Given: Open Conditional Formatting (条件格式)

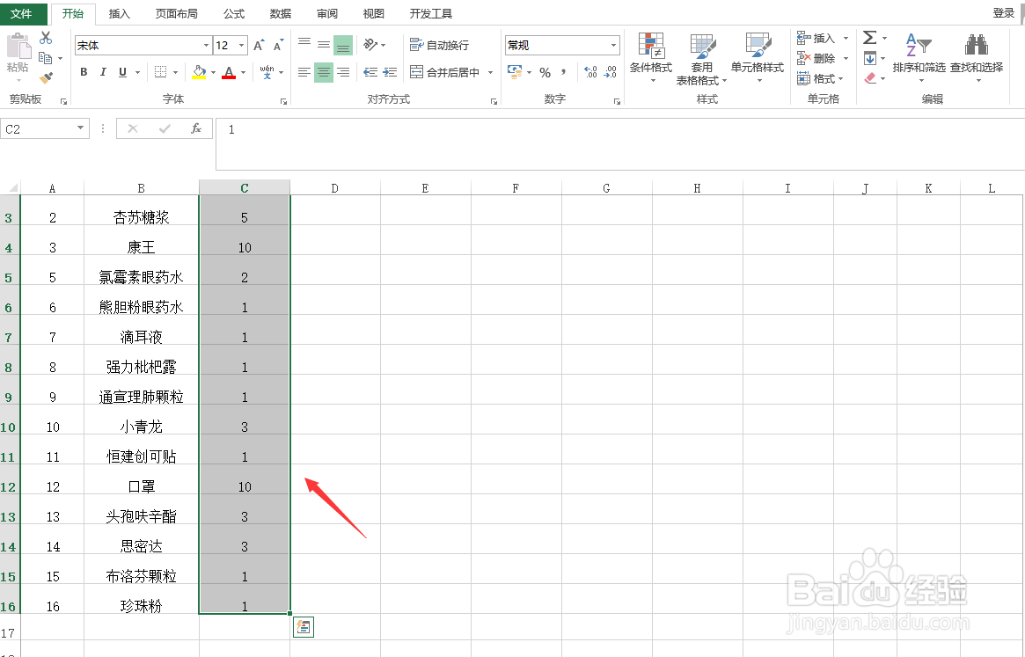Looking at the screenshot, I should (651, 59).
